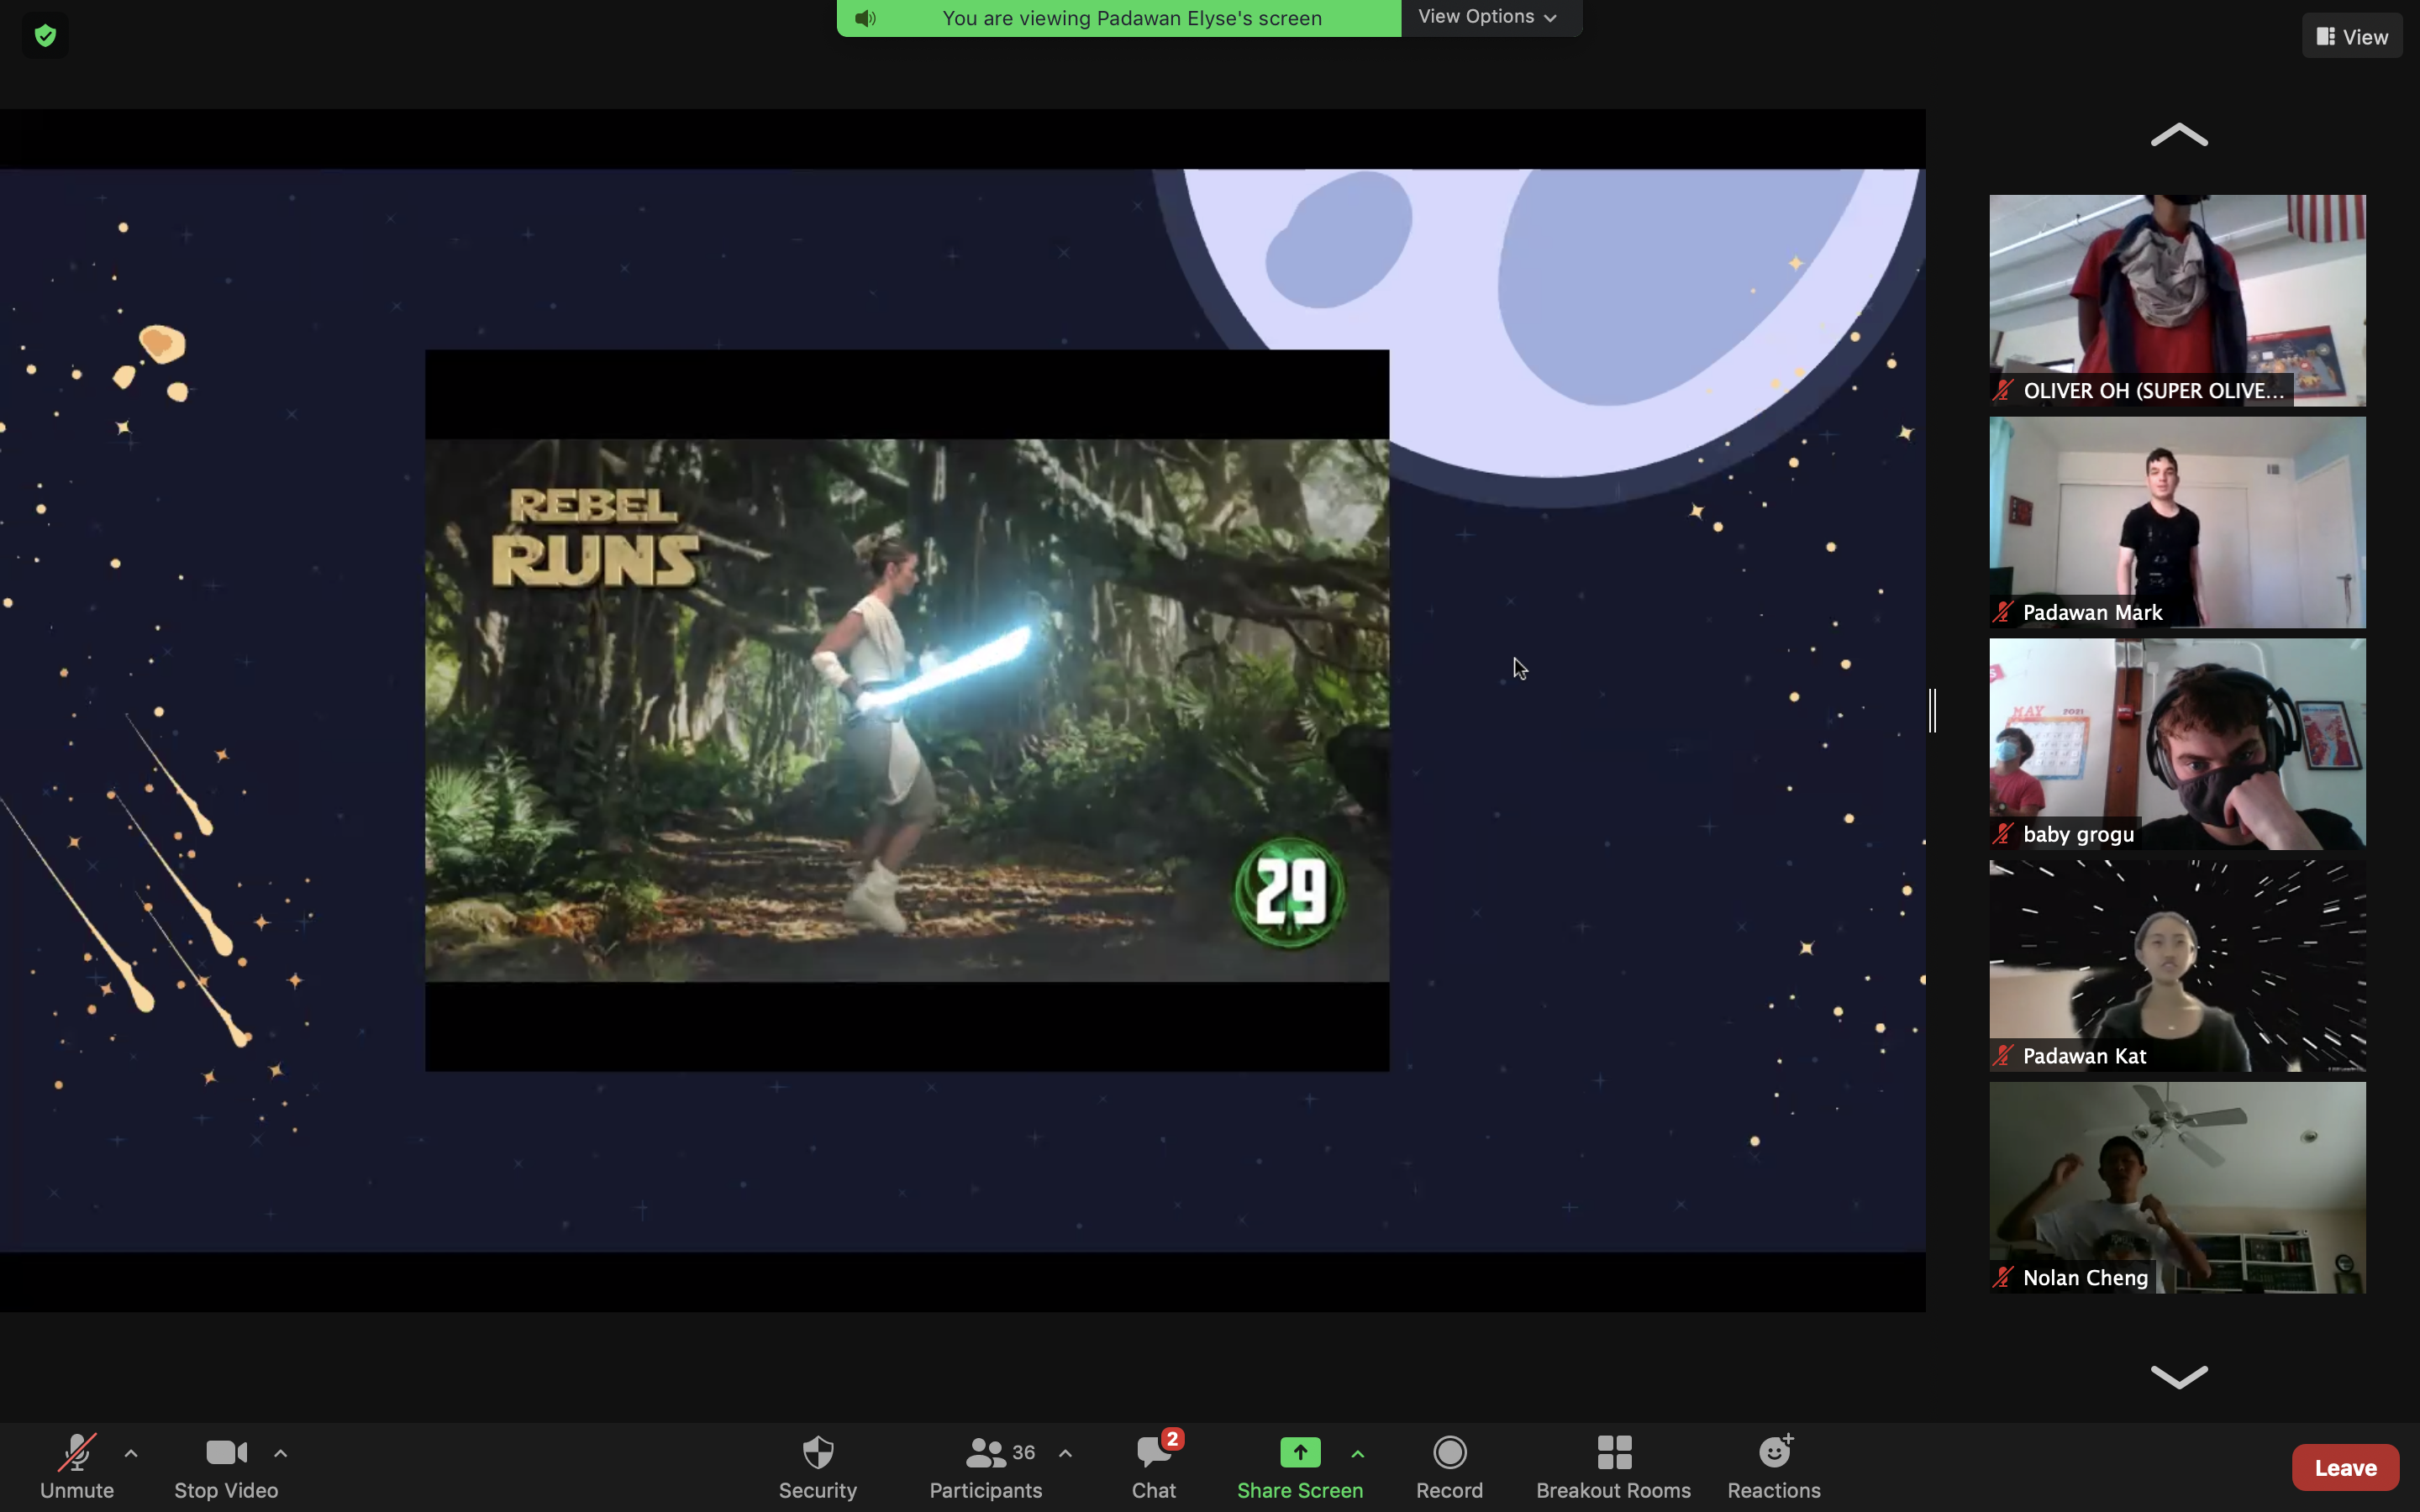
Task: Open audio options arrow next to Unmute
Action: click(131, 1453)
